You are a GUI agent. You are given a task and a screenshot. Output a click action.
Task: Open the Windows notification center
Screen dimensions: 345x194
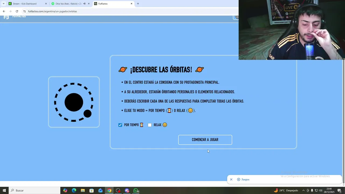pyautogui.click(x=339, y=190)
